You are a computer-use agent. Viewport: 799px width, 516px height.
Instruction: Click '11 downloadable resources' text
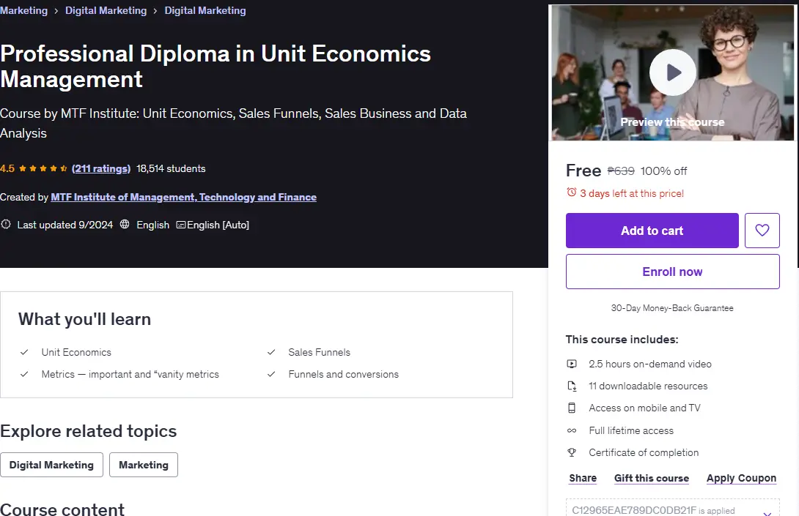point(648,386)
